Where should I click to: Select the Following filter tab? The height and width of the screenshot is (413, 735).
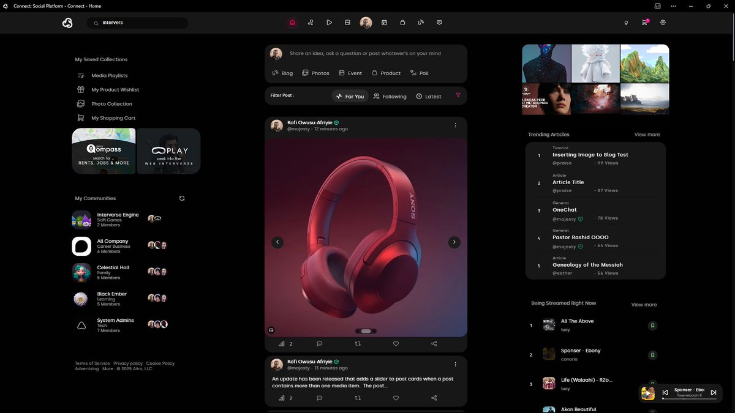(390, 96)
